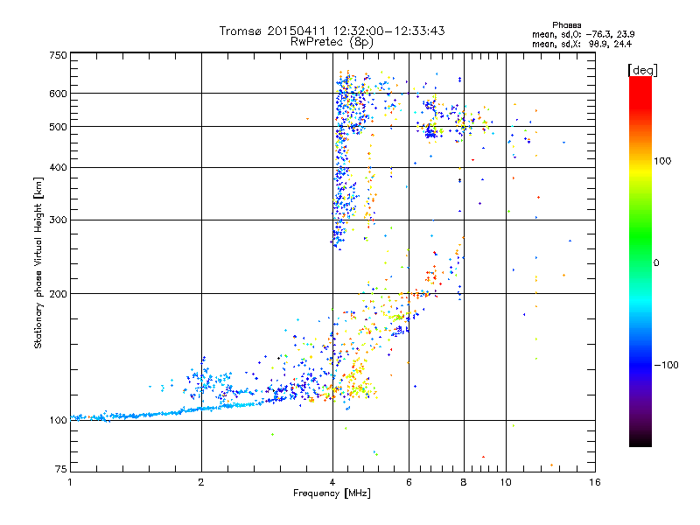
Task: Click the 'RwPretec (8p)' subtitle
Action: click(332, 42)
